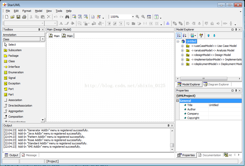This screenshot has width=245, height=166.
Task: Select the first Main diagram tab
Action: click(54, 36)
